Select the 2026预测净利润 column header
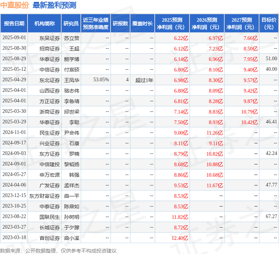This screenshot has height=254, width=279. point(207,23)
